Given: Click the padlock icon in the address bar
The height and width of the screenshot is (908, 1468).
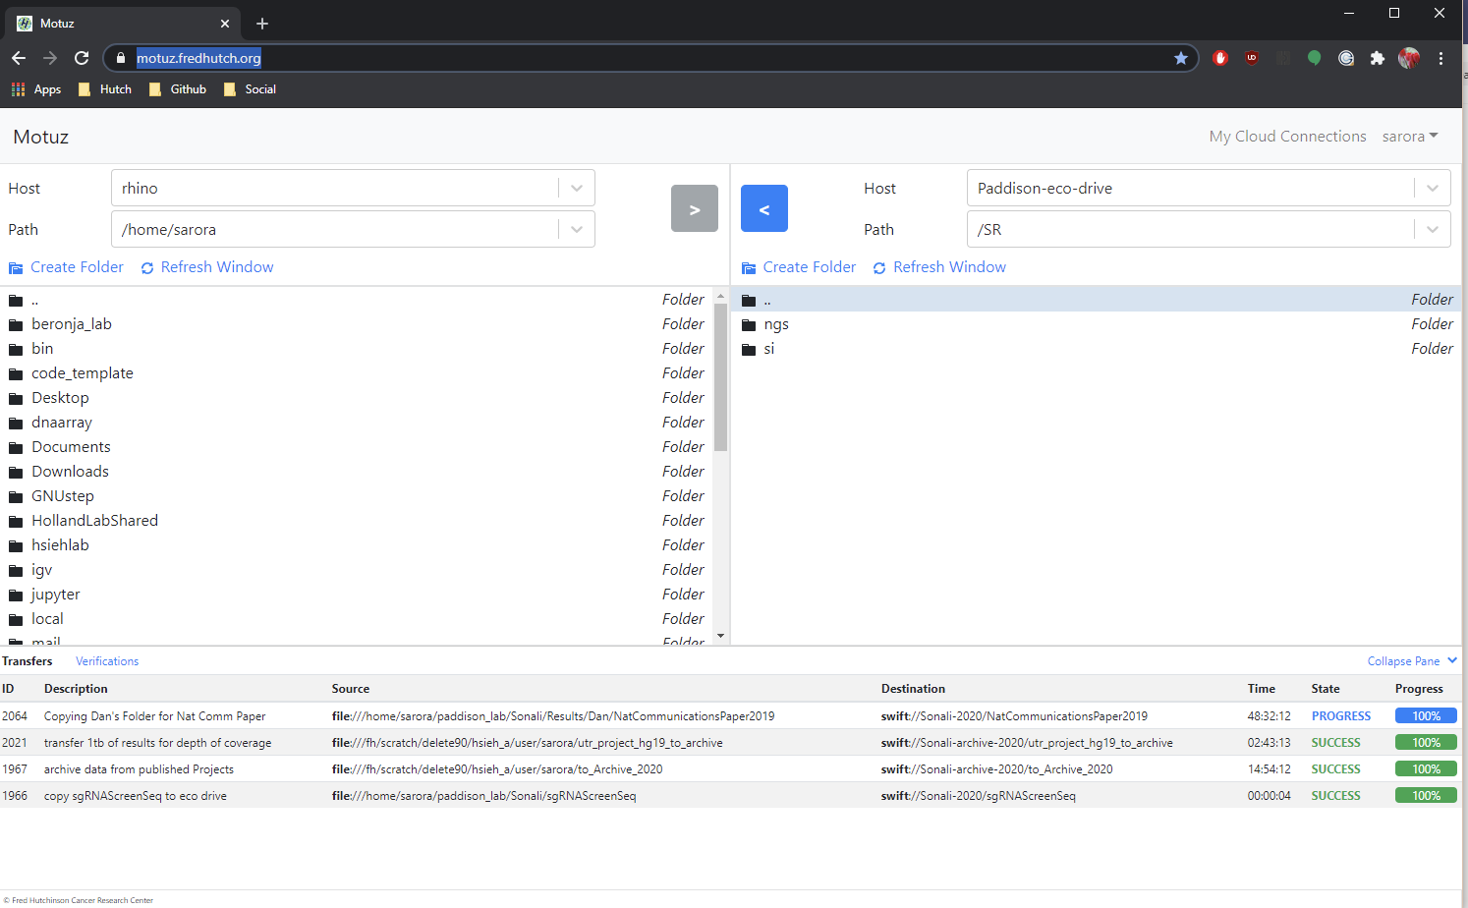Looking at the screenshot, I should 120,58.
